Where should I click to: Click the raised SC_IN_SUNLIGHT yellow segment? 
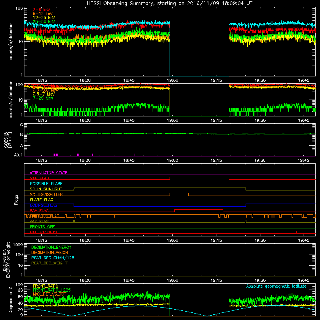[160, 188]
